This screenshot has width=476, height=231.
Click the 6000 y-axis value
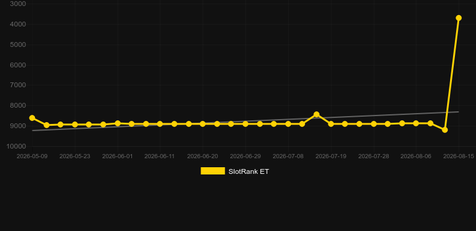coord(18,65)
